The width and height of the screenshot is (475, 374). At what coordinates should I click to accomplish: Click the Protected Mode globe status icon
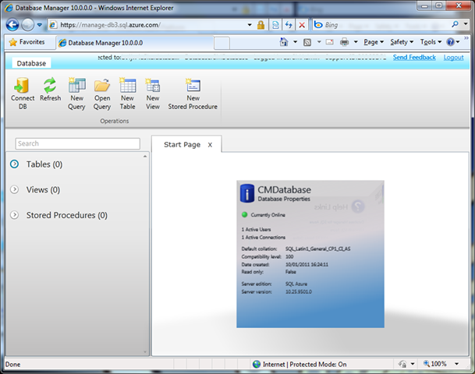pos(257,364)
